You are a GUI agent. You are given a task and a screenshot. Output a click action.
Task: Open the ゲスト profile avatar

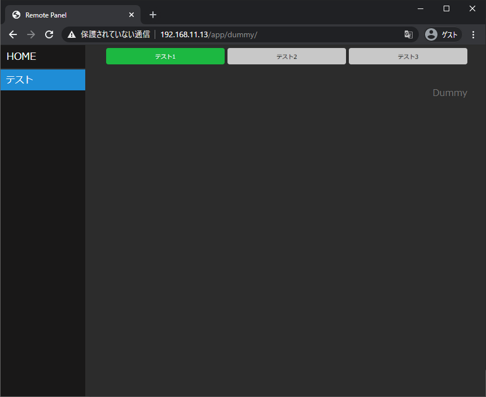pos(431,34)
